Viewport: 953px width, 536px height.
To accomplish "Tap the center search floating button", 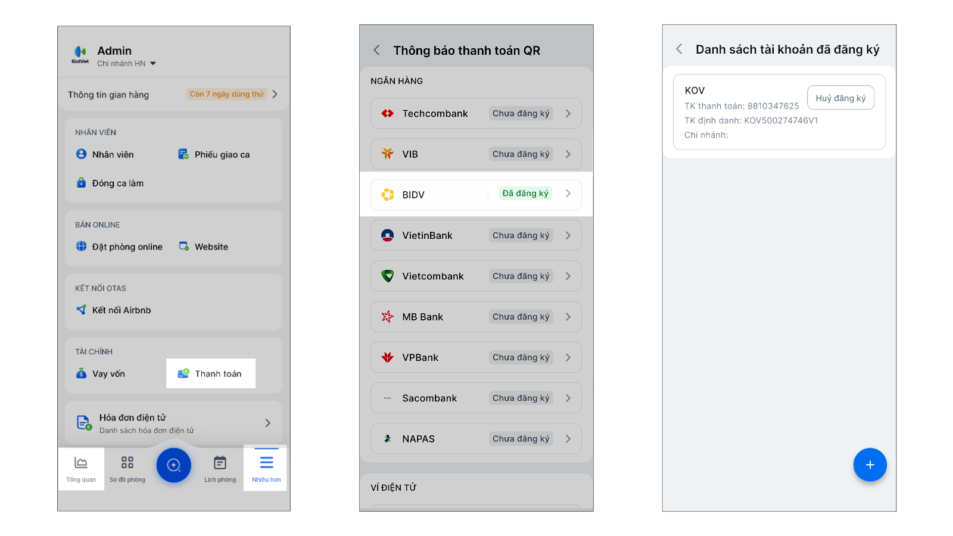I will [x=173, y=465].
